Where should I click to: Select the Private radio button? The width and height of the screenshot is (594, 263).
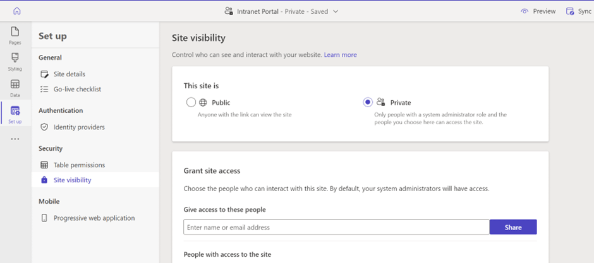pos(368,102)
